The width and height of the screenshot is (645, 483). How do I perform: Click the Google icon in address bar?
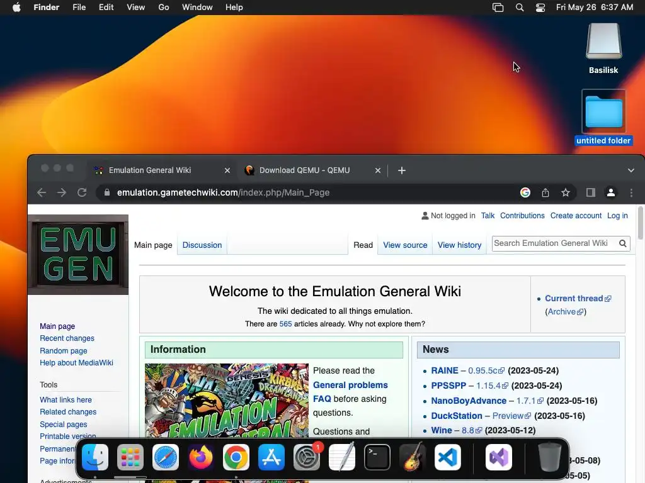[525, 192]
